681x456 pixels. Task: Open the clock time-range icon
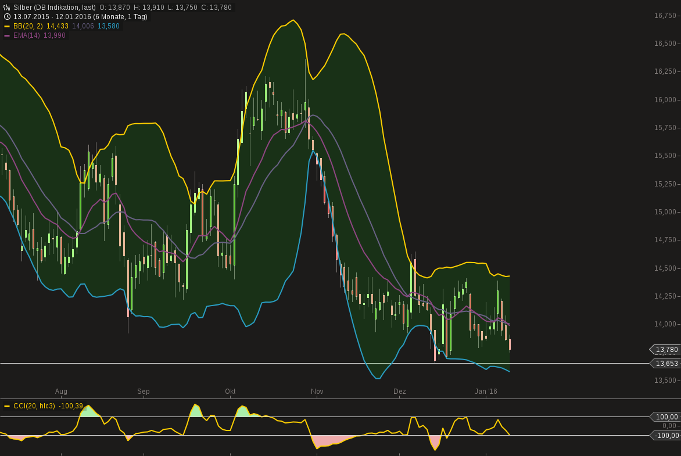[x=6, y=16]
